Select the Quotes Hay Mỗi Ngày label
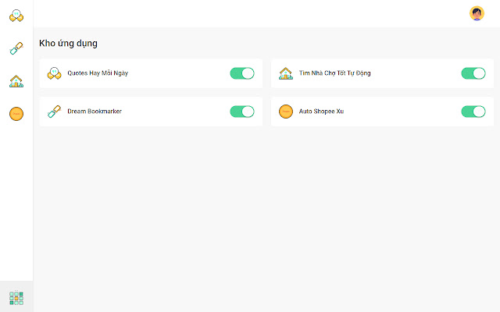The width and height of the screenshot is (500, 312). (98, 73)
